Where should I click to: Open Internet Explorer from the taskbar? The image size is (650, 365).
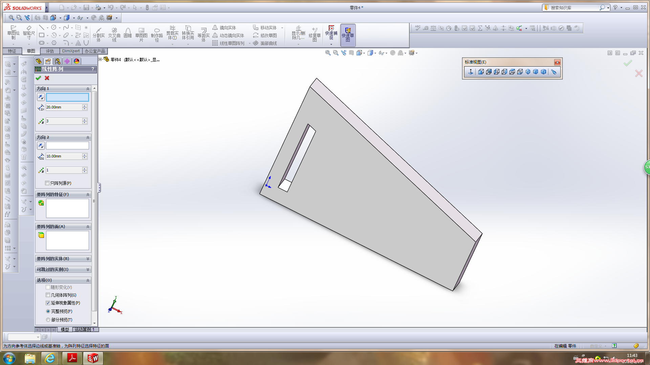pyautogui.click(x=50, y=358)
